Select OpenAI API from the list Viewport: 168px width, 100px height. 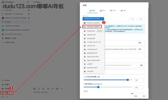[x=91, y=35]
